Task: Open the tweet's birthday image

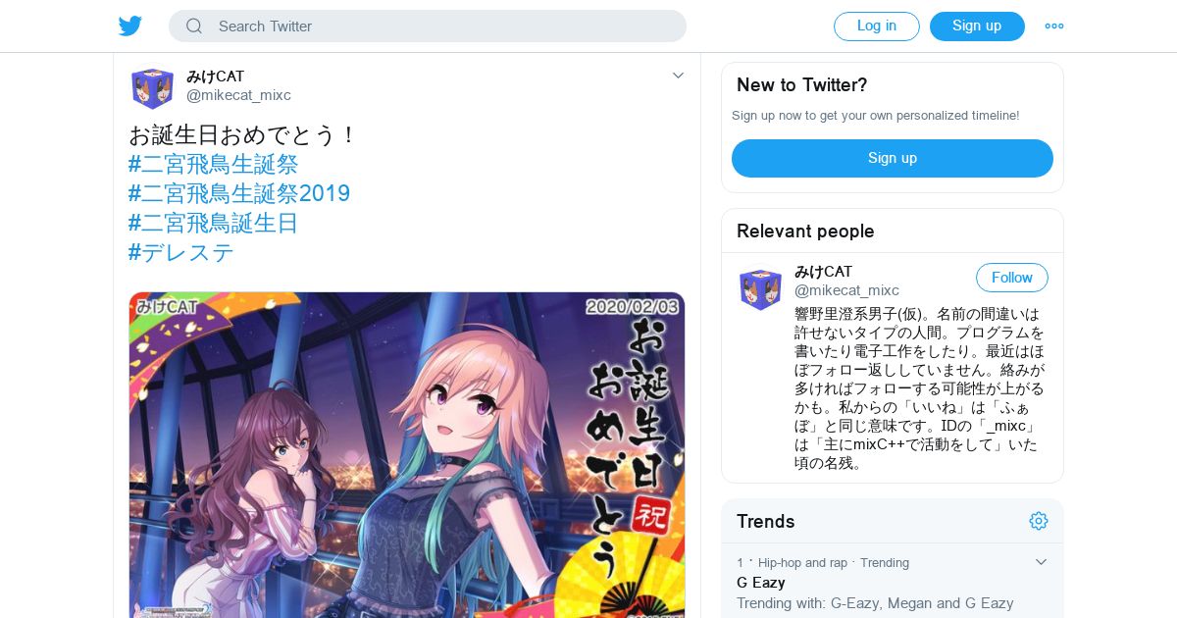Action: point(407,455)
